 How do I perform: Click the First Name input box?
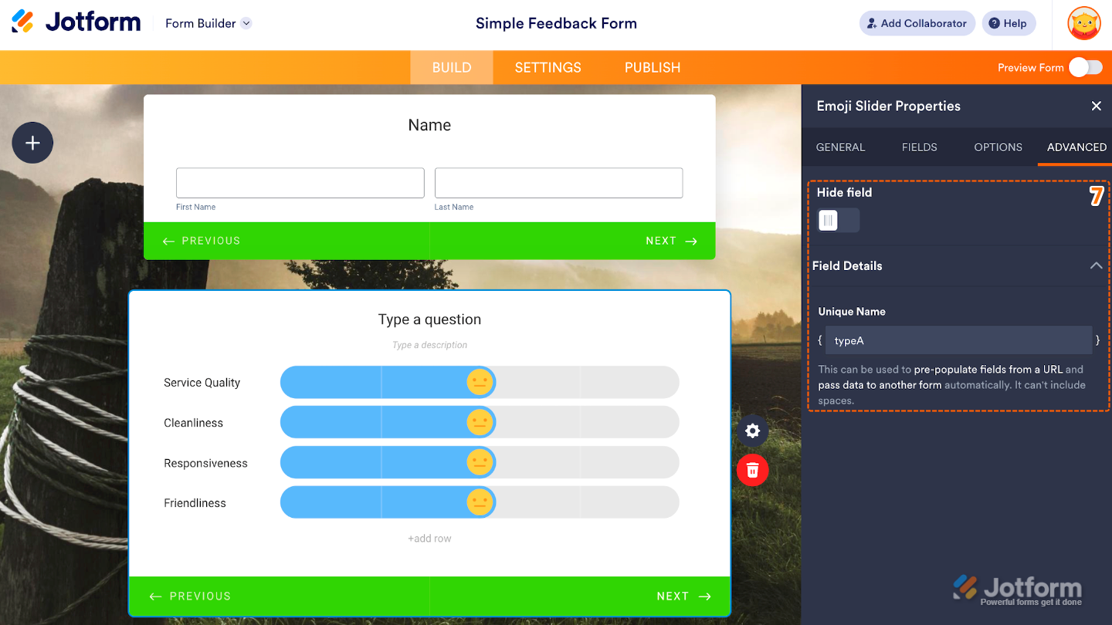pyautogui.click(x=300, y=183)
